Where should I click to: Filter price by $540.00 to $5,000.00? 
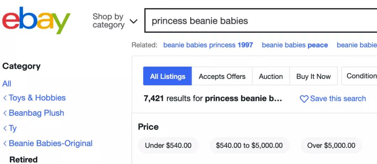click(x=249, y=146)
